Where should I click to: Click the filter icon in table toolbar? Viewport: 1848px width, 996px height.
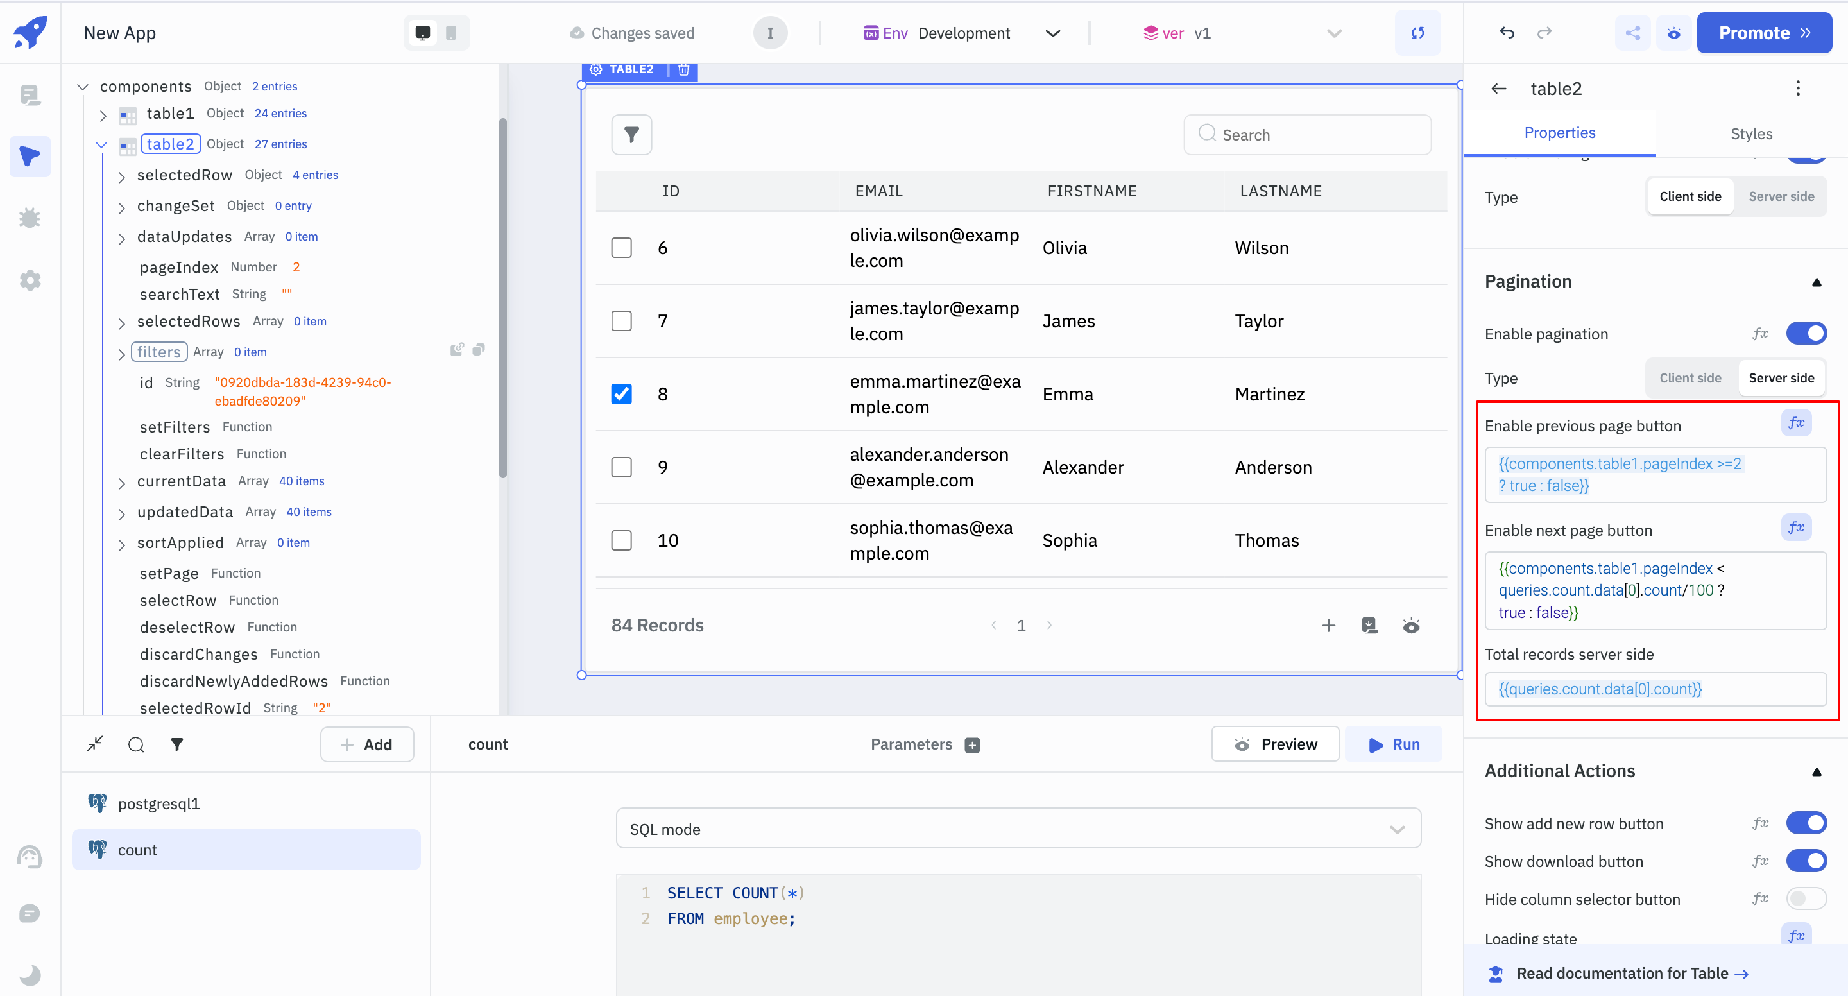[x=631, y=133]
